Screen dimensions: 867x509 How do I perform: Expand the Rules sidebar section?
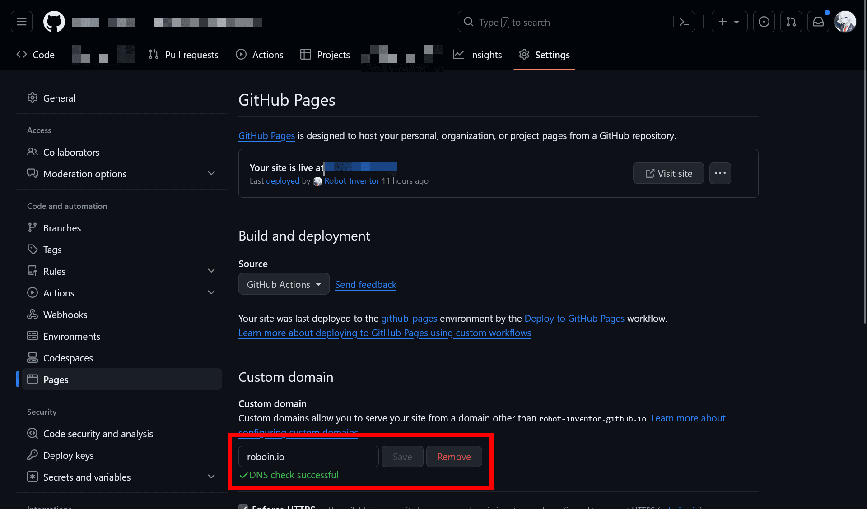click(122, 271)
